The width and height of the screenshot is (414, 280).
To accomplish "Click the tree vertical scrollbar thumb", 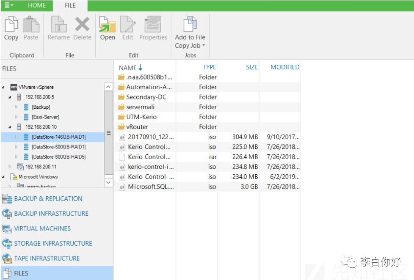I will 108,133.
